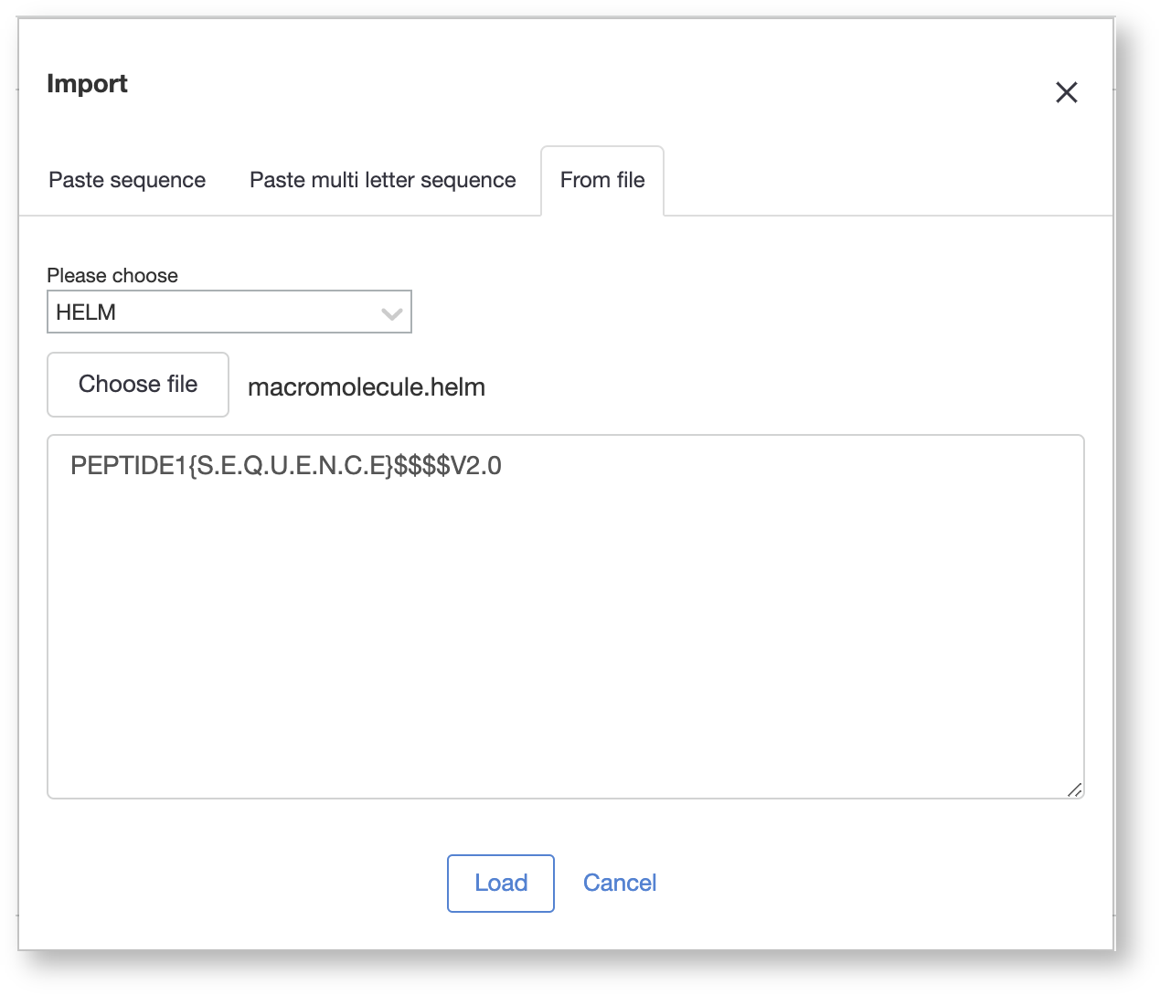The image size is (1160, 995).
Task: Open the Paste multi letter sequence tab
Action: (382, 180)
